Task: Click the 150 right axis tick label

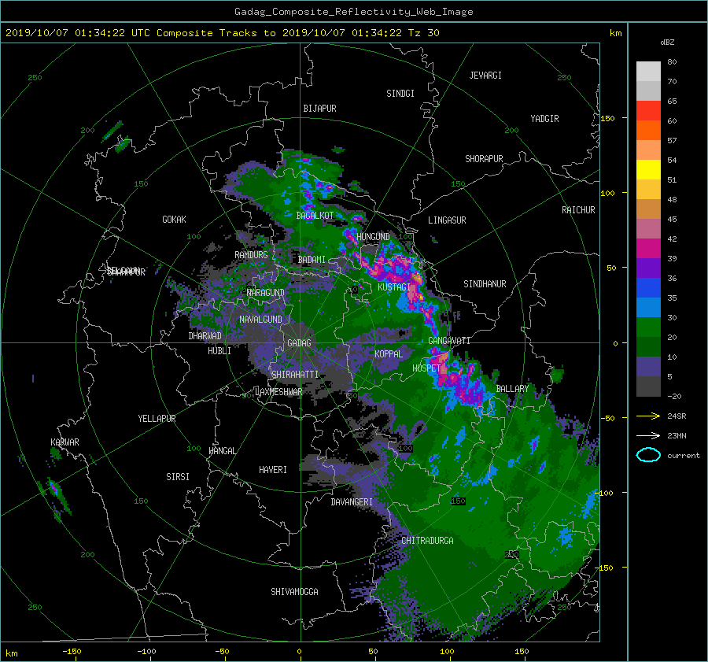Action: click(x=607, y=118)
